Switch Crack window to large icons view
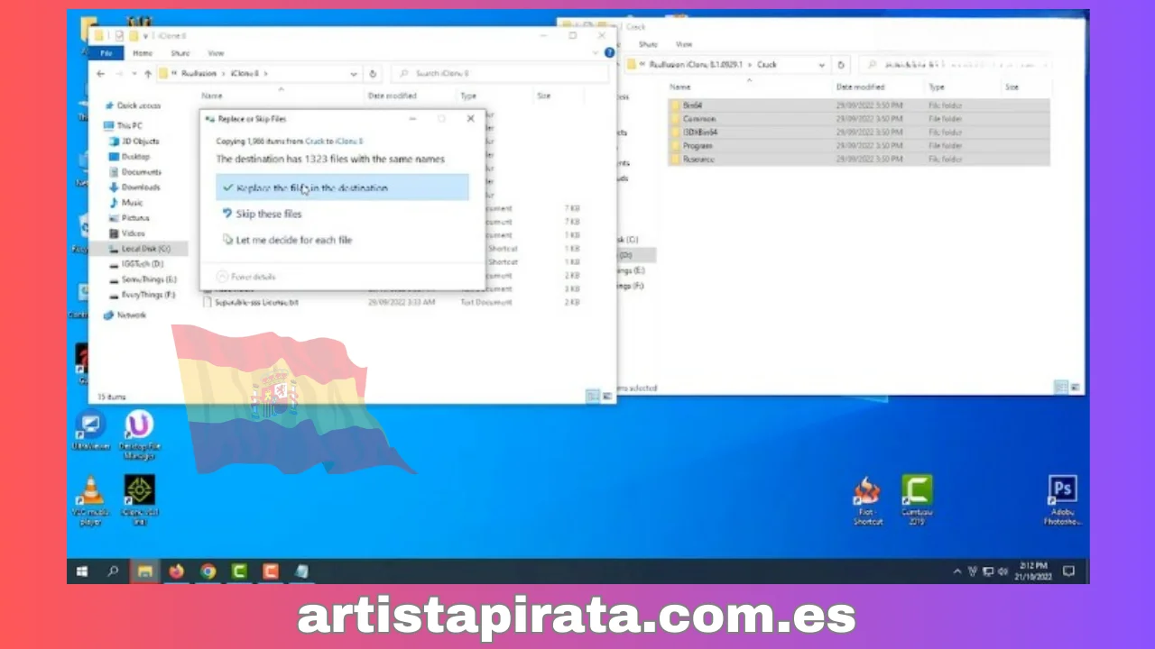The width and height of the screenshot is (1155, 649). tap(1075, 387)
